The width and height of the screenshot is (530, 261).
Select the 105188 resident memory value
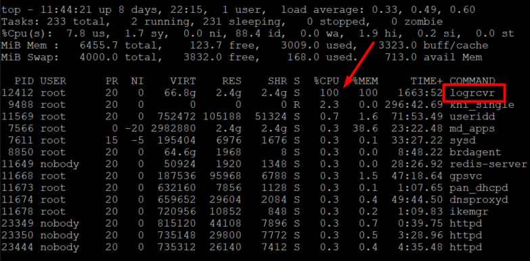222,117
